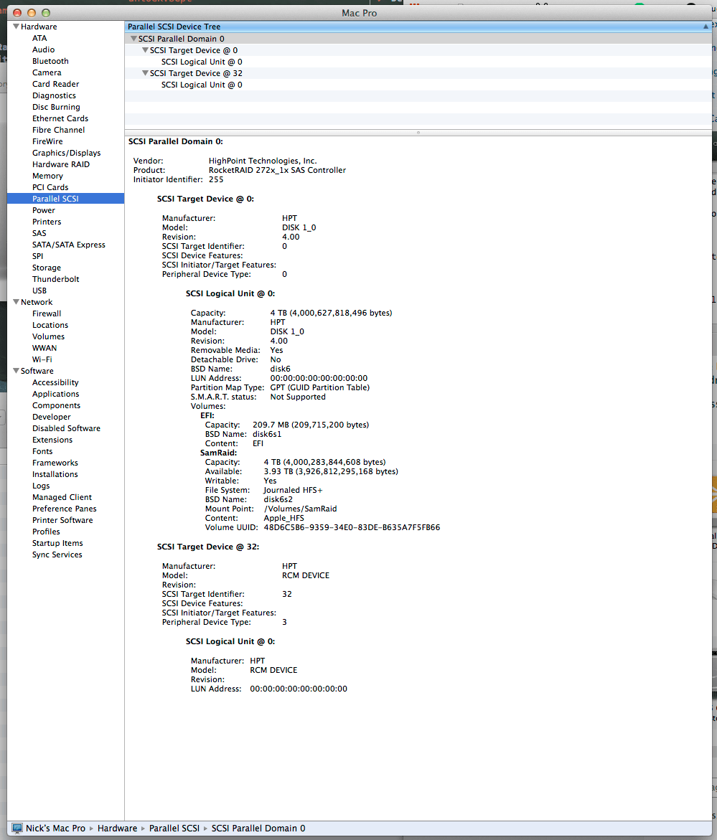Select Camera in the sidebar
This screenshot has height=840, width=717.
[x=47, y=72]
